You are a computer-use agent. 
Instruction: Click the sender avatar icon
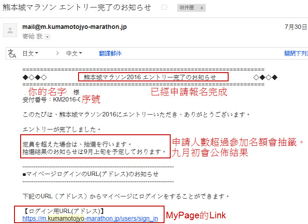(10, 30)
